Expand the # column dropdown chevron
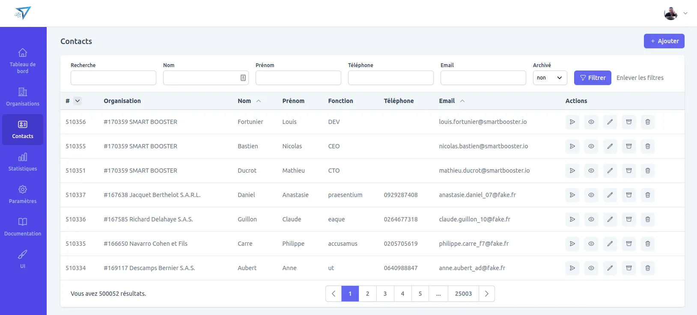 77,101
